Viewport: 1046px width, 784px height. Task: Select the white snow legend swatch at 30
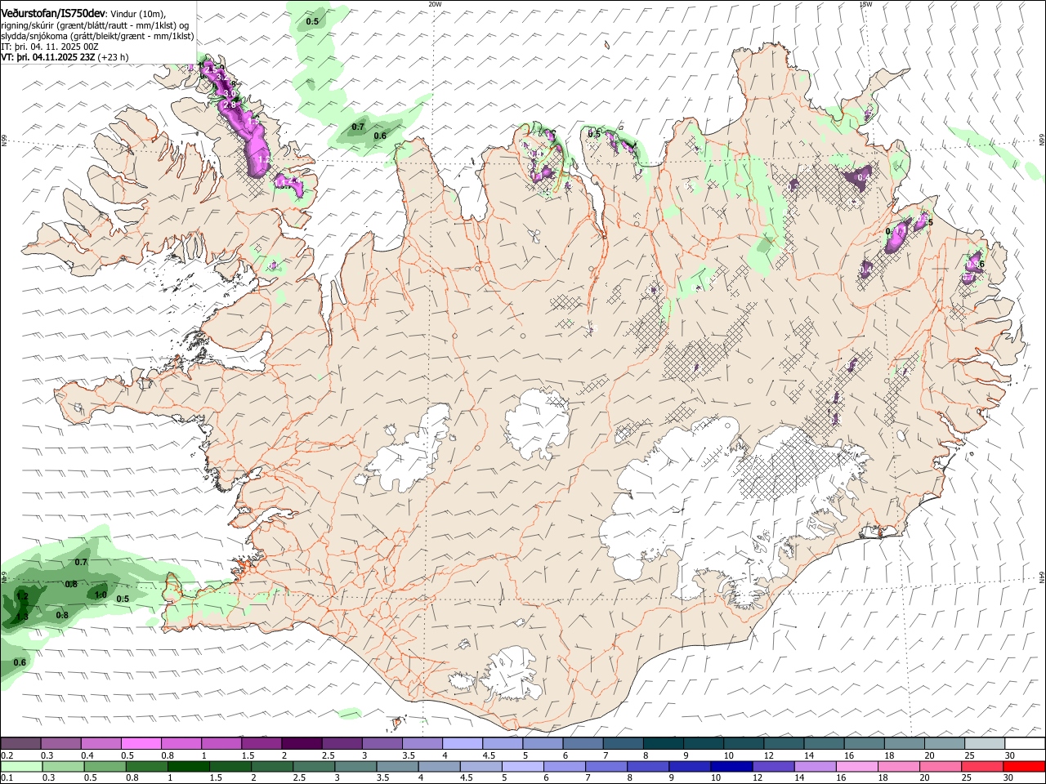pyautogui.click(x=1023, y=743)
